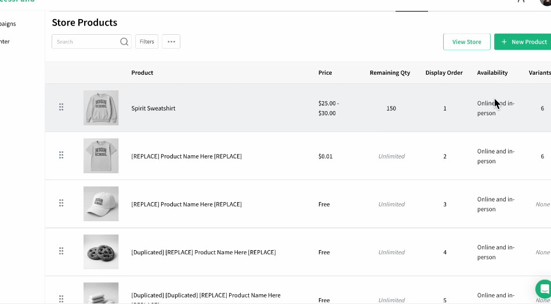
Task: Open the three-dot more options menu
Action: point(171,41)
